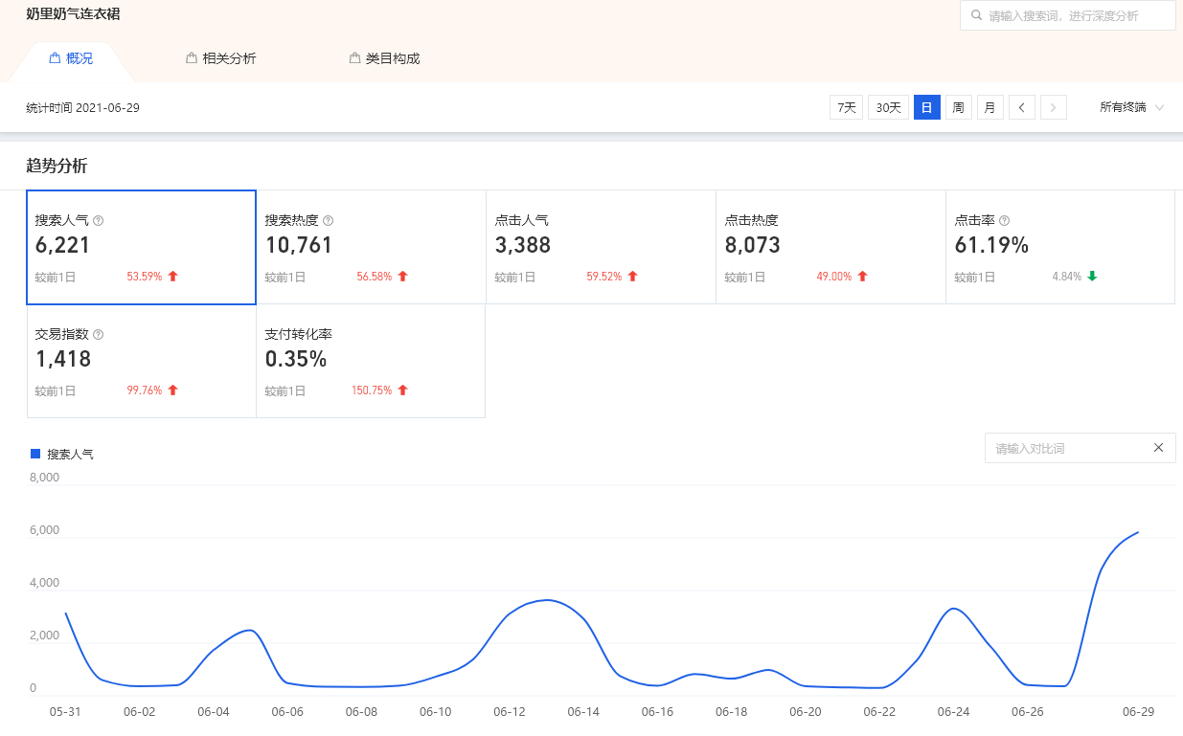The height and width of the screenshot is (736, 1183).
Task: Click the search keyword input field
Action: tap(1068, 15)
